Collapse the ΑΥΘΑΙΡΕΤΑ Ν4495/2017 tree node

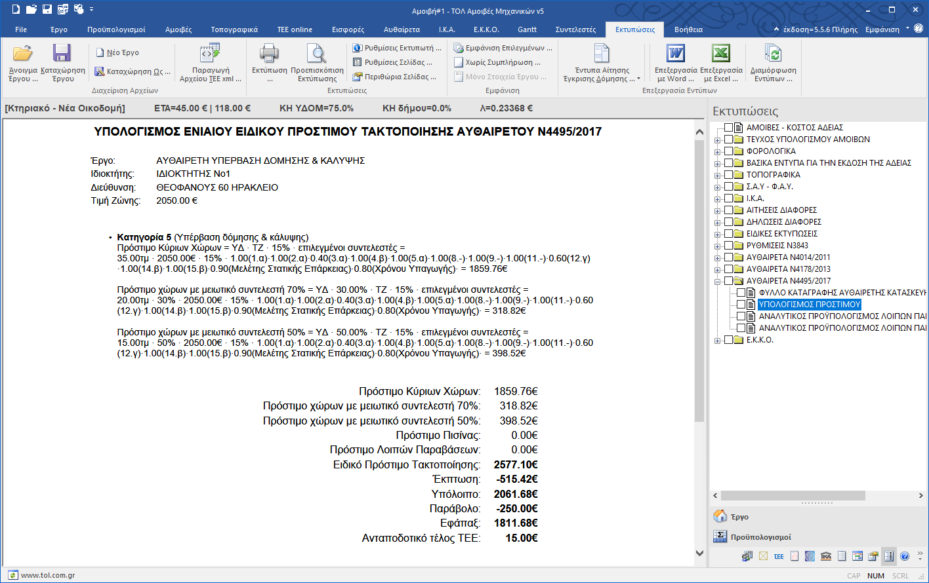click(x=718, y=281)
